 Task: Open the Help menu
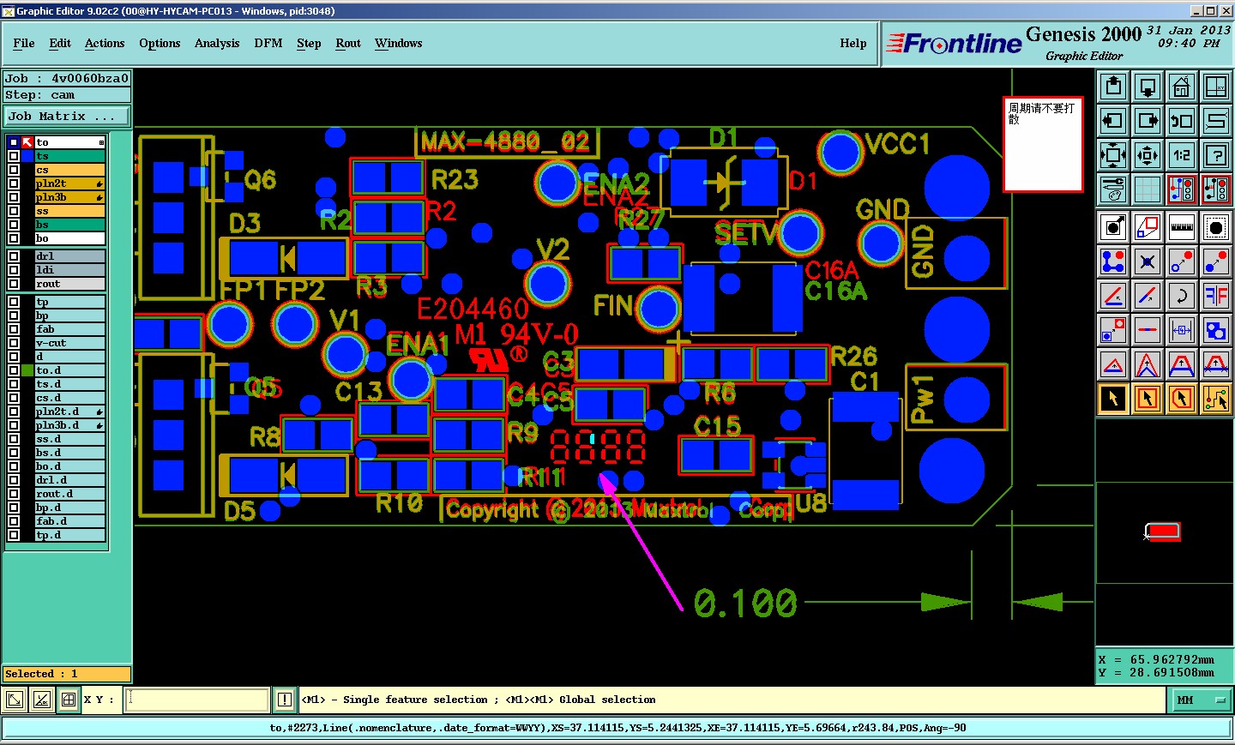[853, 43]
